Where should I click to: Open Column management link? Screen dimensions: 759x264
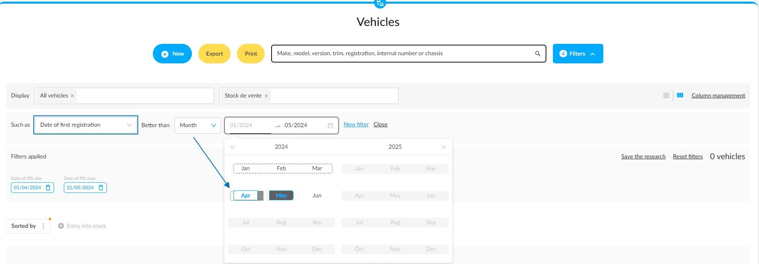718,95
